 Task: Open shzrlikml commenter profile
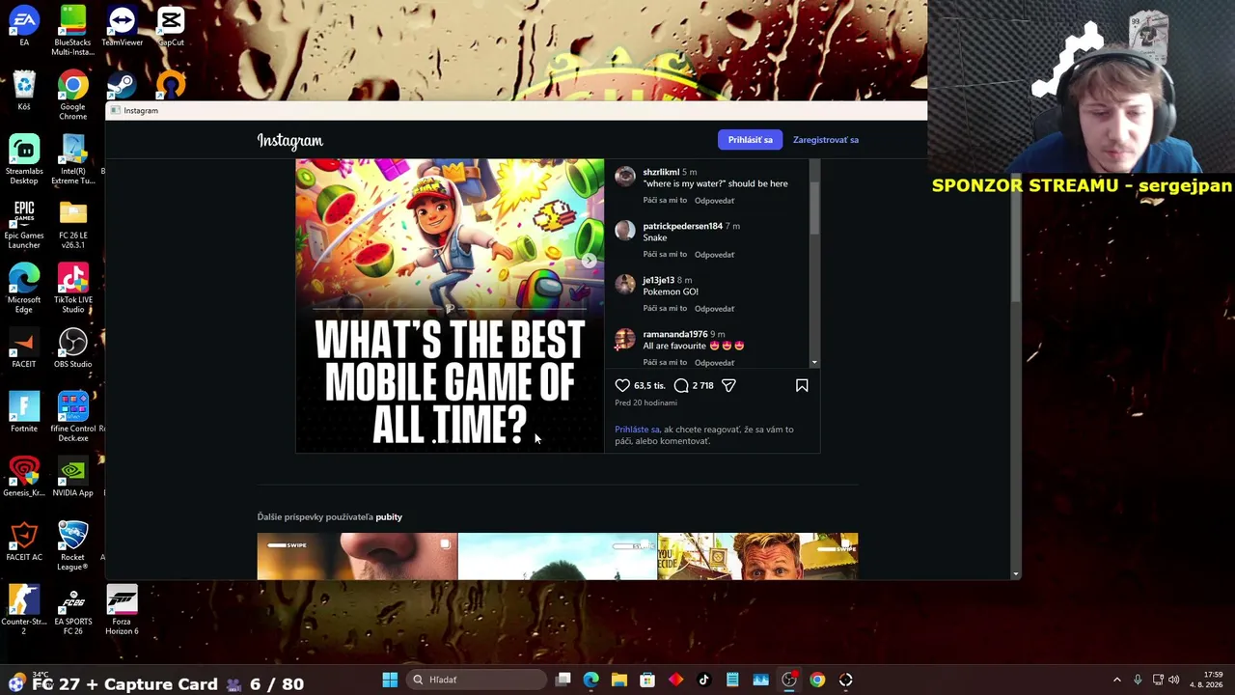pyautogui.click(x=661, y=172)
